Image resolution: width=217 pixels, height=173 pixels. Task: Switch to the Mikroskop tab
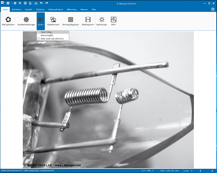(72, 9)
